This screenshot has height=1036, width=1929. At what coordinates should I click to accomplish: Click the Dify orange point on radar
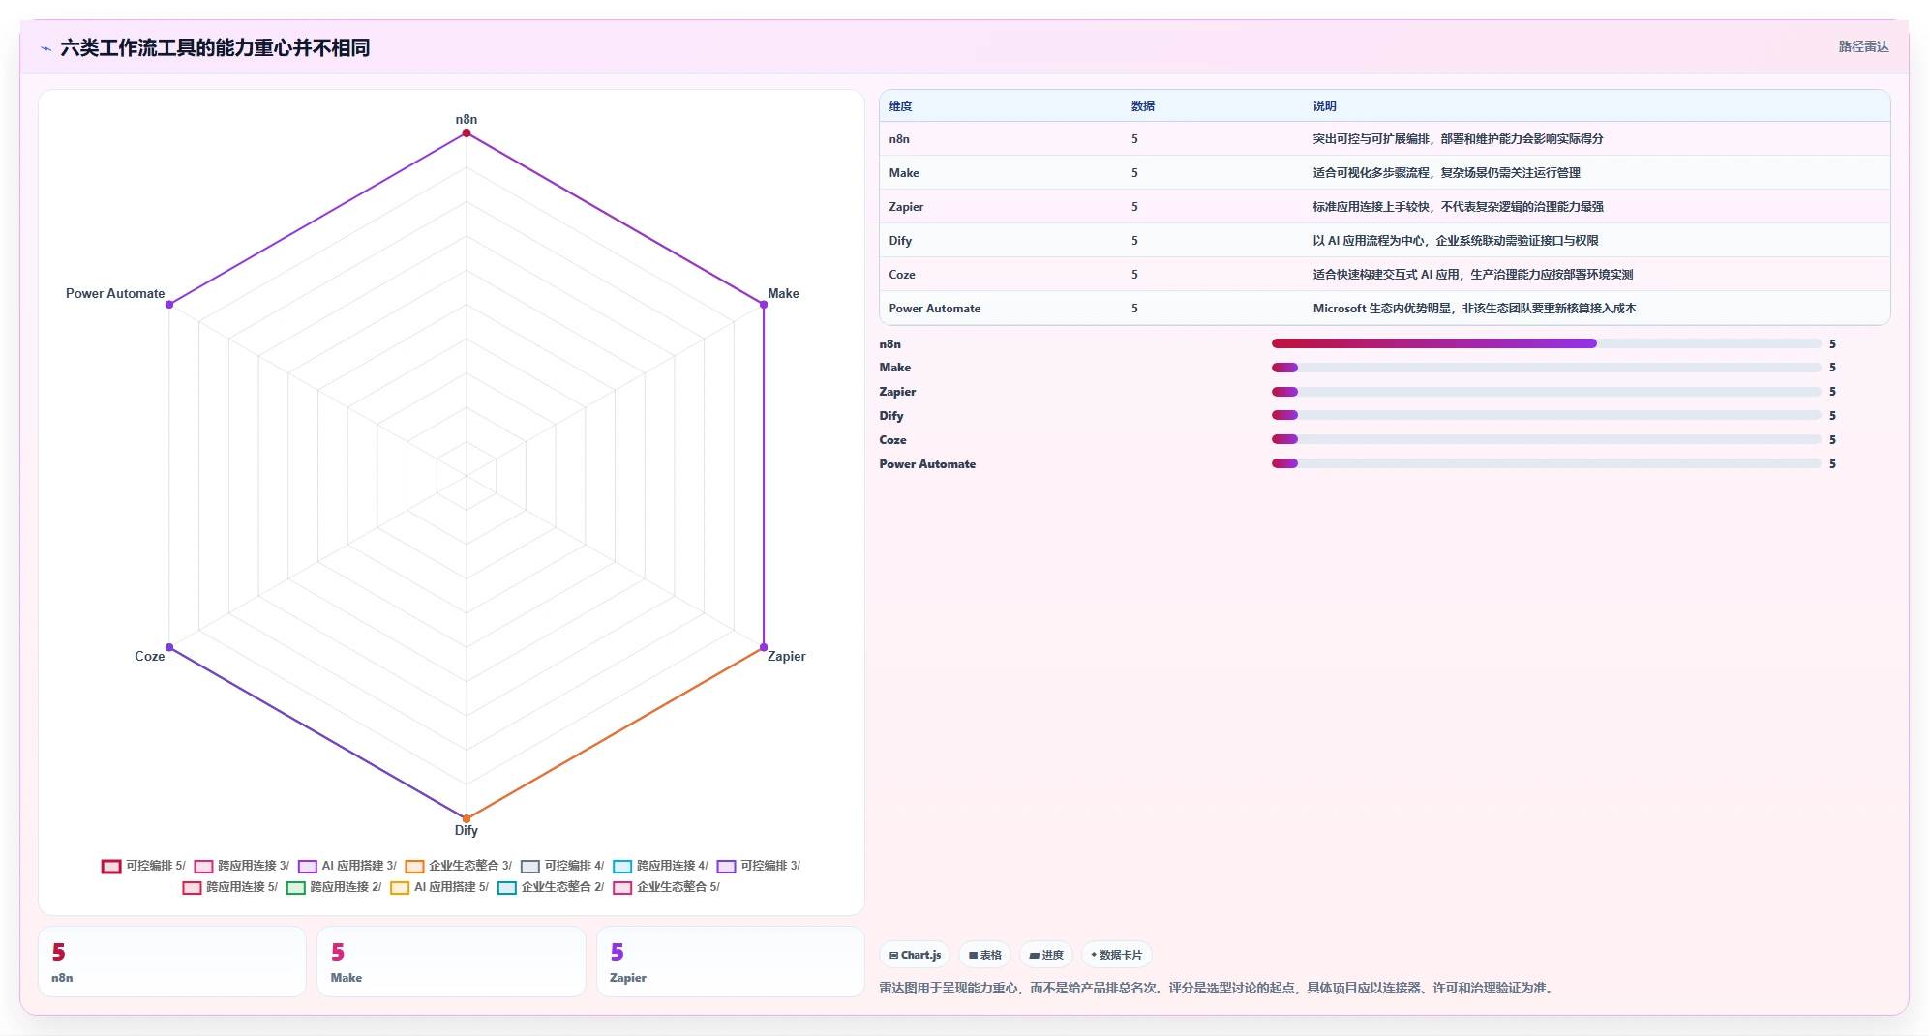pos(467,818)
